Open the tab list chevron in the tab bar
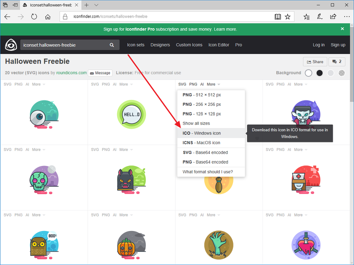 click(96, 5)
